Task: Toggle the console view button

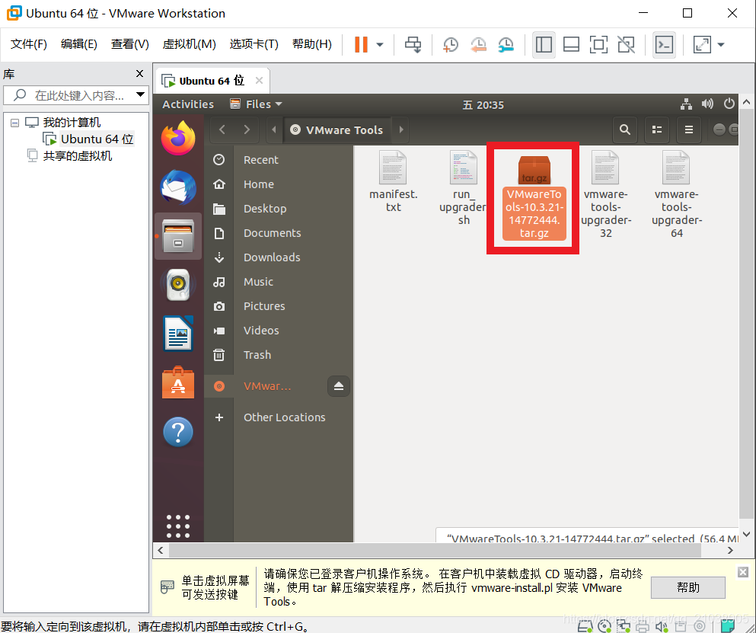Action: [664, 45]
